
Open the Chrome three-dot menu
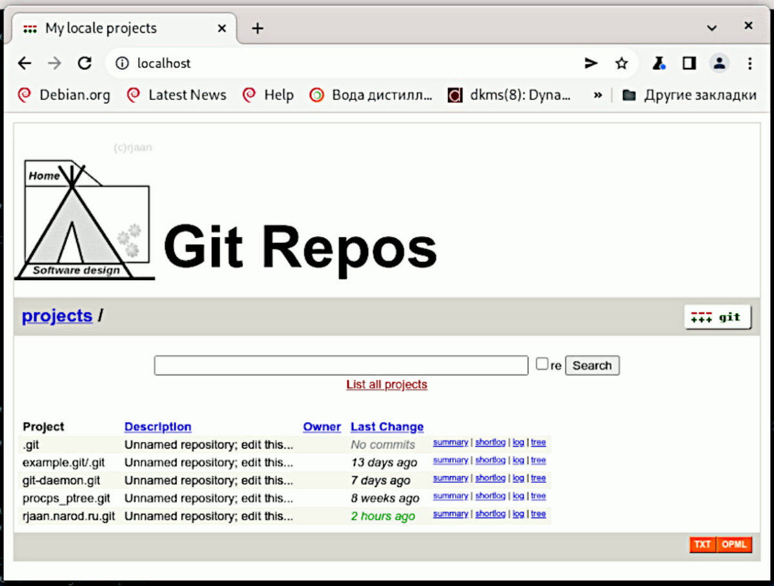pyautogui.click(x=749, y=63)
